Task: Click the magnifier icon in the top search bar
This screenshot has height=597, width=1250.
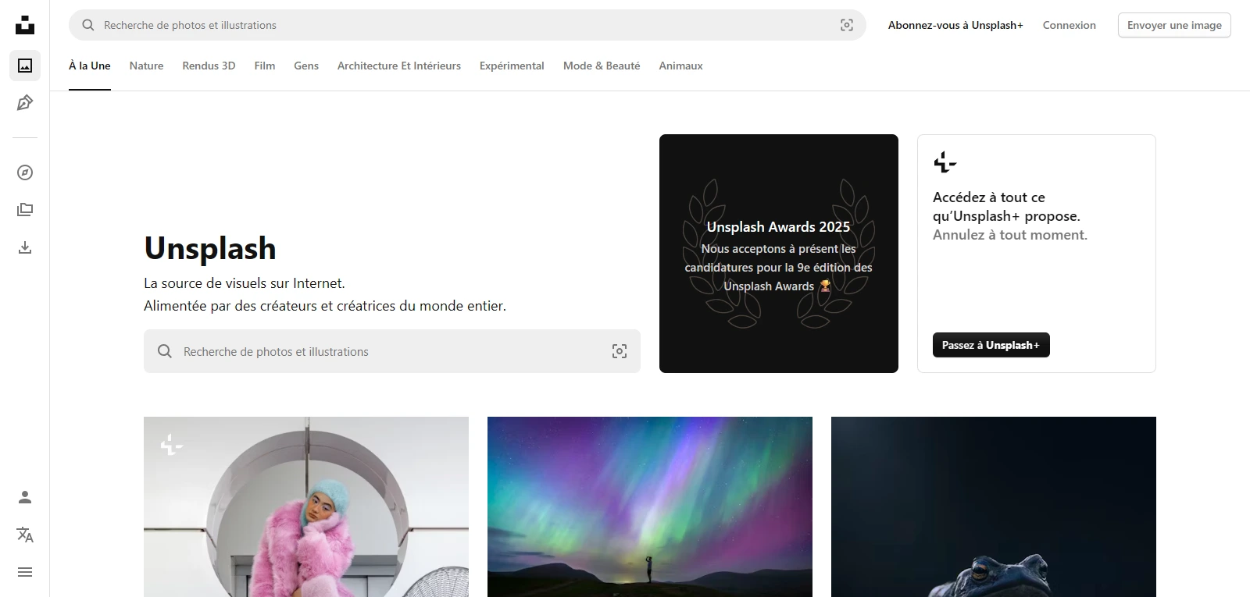Action: tap(88, 25)
